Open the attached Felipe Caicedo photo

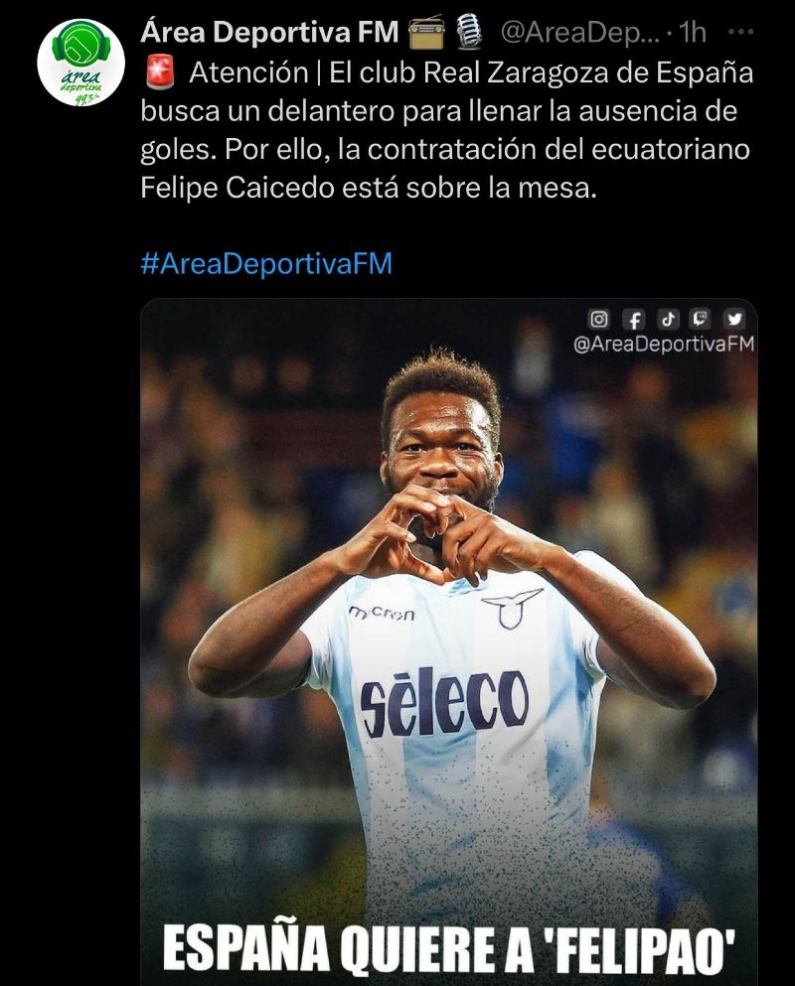pos(449,641)
